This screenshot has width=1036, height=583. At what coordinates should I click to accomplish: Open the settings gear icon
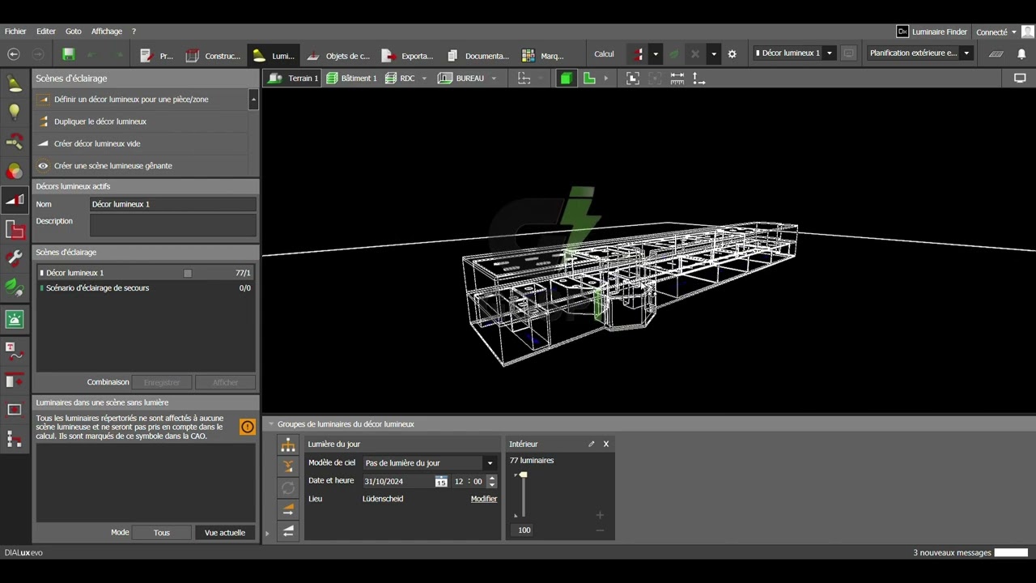[x=732, y=54]
